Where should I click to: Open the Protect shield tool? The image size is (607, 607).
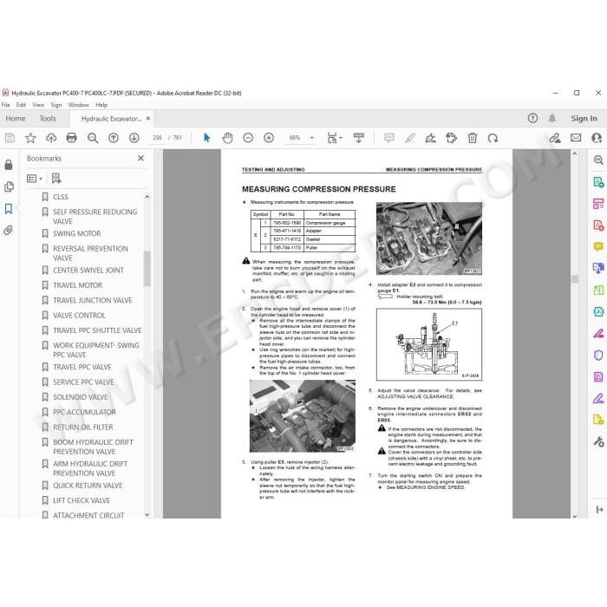pos(598,355)
